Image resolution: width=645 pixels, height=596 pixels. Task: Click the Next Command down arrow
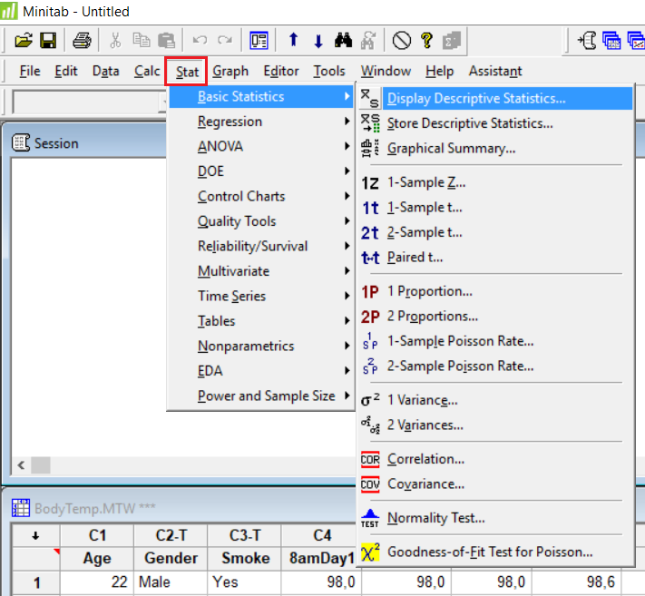point(318,41)
